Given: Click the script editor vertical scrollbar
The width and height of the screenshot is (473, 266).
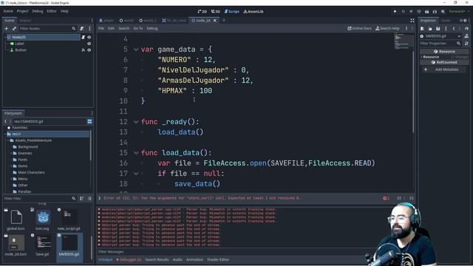Looking at the screenshot, I should pyautogui.click(x=413, y=92).
